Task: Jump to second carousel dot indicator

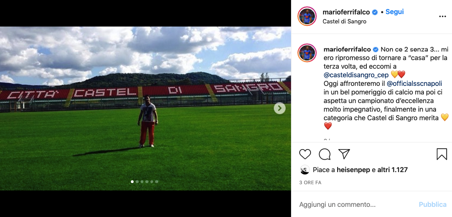Action: click(x=137, y=181)
